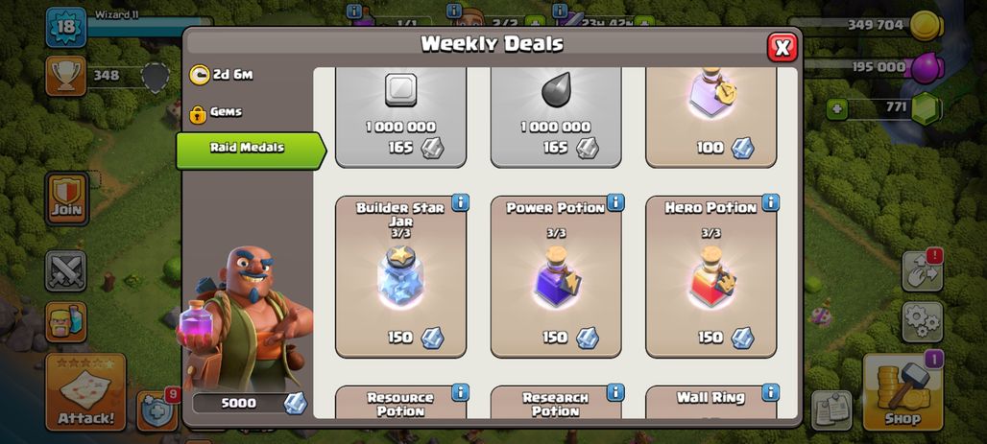Open the trophy league icon
This screenshot has width=987, height=444.
(65, 76)
